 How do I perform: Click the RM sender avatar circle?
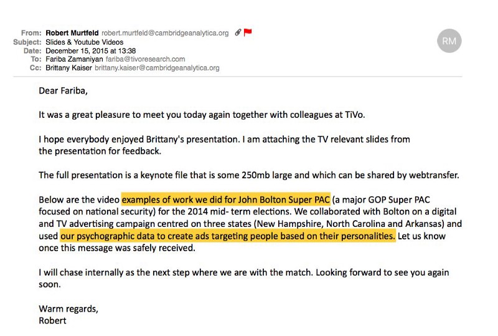449,41
